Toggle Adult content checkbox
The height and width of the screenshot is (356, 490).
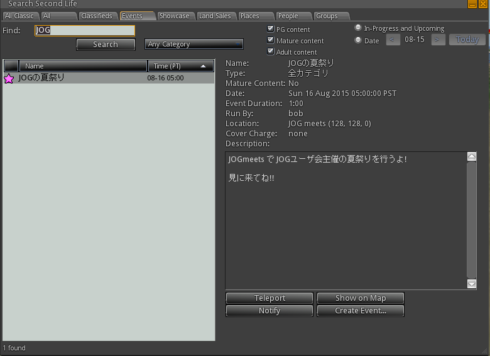[271, 51]
